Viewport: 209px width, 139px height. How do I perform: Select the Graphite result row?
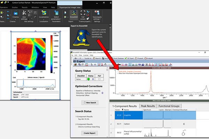point(153,115)
